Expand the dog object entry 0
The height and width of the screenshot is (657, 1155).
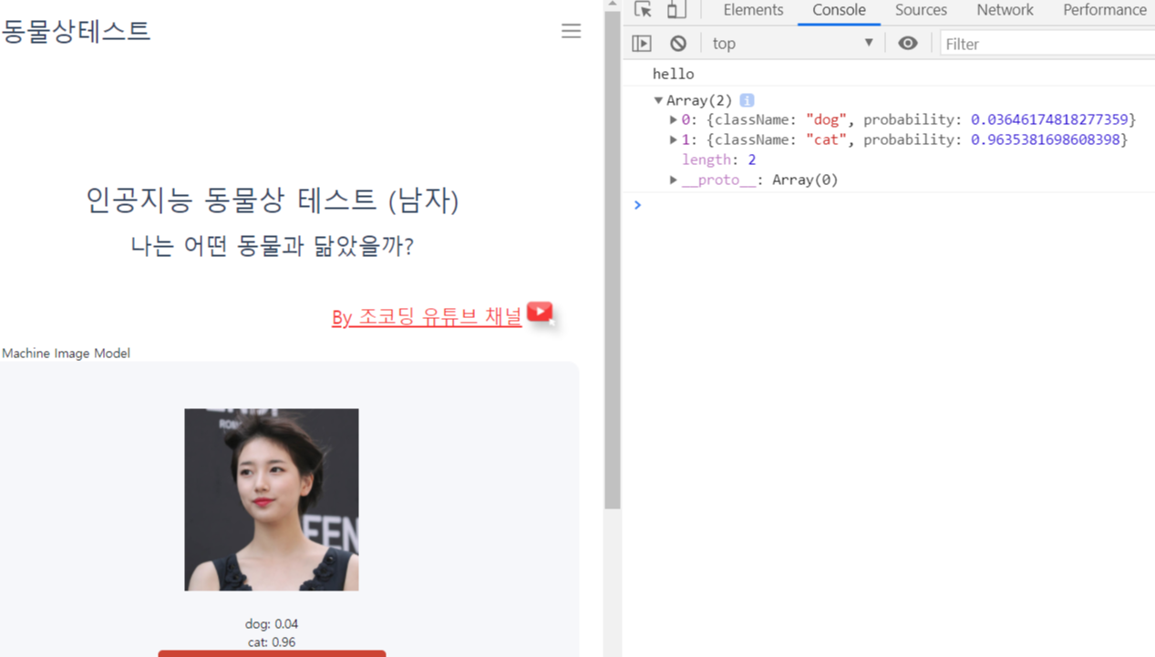point(674,119)
